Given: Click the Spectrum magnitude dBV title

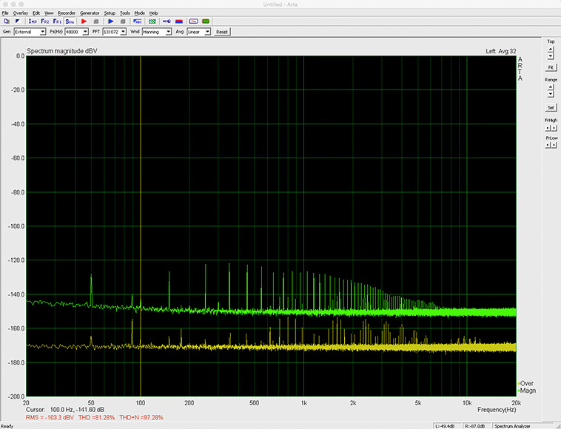Looking at the screenshot, I should point(62,51).
